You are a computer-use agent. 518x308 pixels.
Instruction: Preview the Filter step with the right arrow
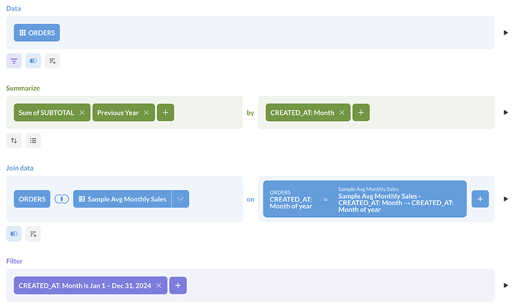click(x=505, y=285)
